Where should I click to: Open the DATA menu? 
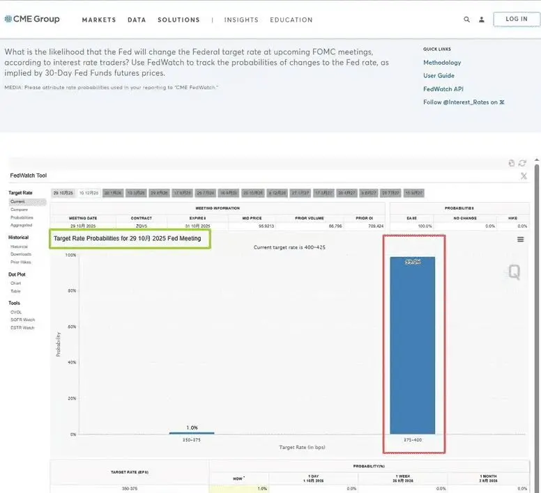pos(137,20)
